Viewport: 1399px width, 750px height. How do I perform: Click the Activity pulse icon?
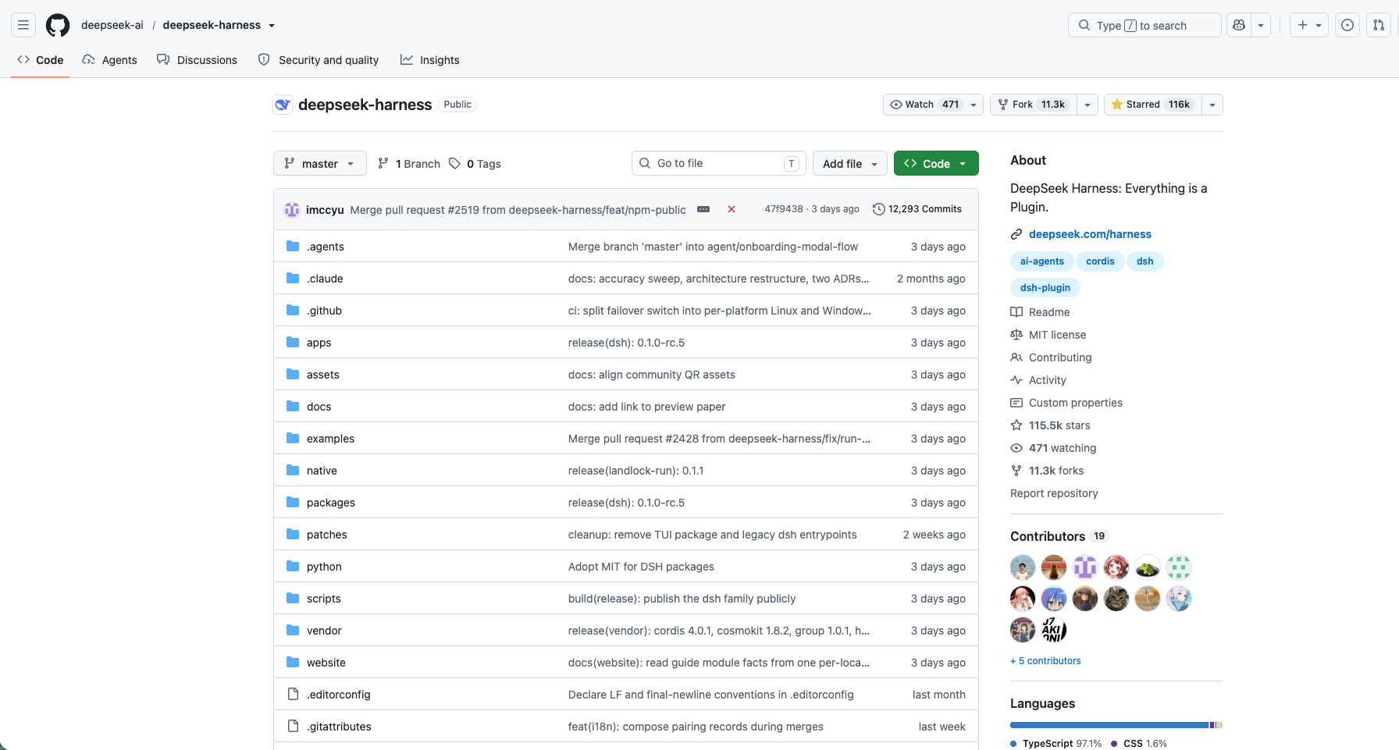pyautogui.click(x=1016, y=380)
